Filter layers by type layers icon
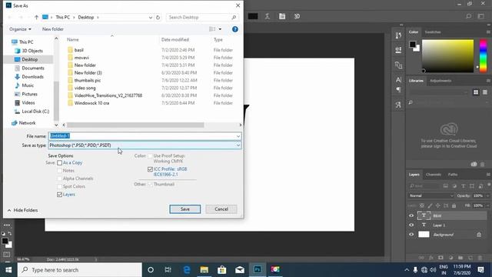Image resolution: width=492 pixels, height=277 pixels. pos(463,186)
